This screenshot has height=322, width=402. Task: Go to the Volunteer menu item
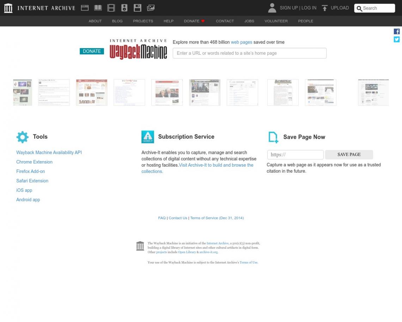tap(276, 21)
